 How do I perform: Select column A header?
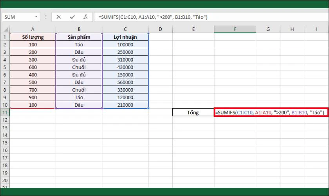point(33,29)
